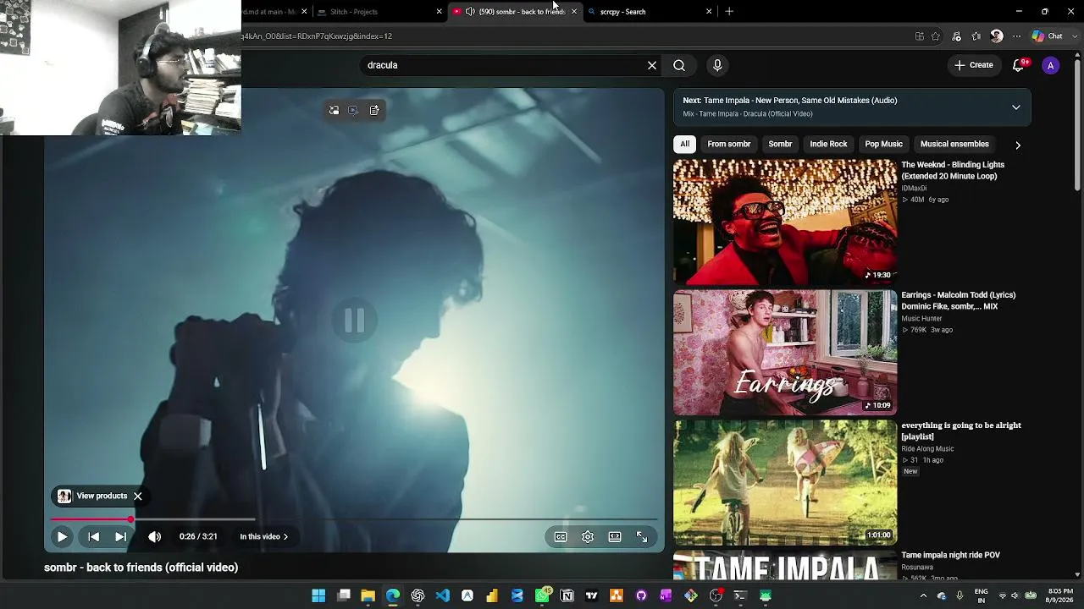Dismiss the View products overlay
Screen dimensions: 1084x609
point(137,497)
